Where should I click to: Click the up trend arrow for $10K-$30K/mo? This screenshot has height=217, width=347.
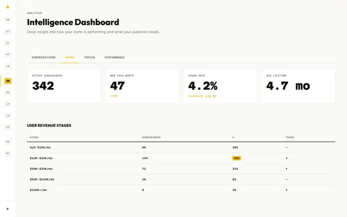(x=286, y=158)
